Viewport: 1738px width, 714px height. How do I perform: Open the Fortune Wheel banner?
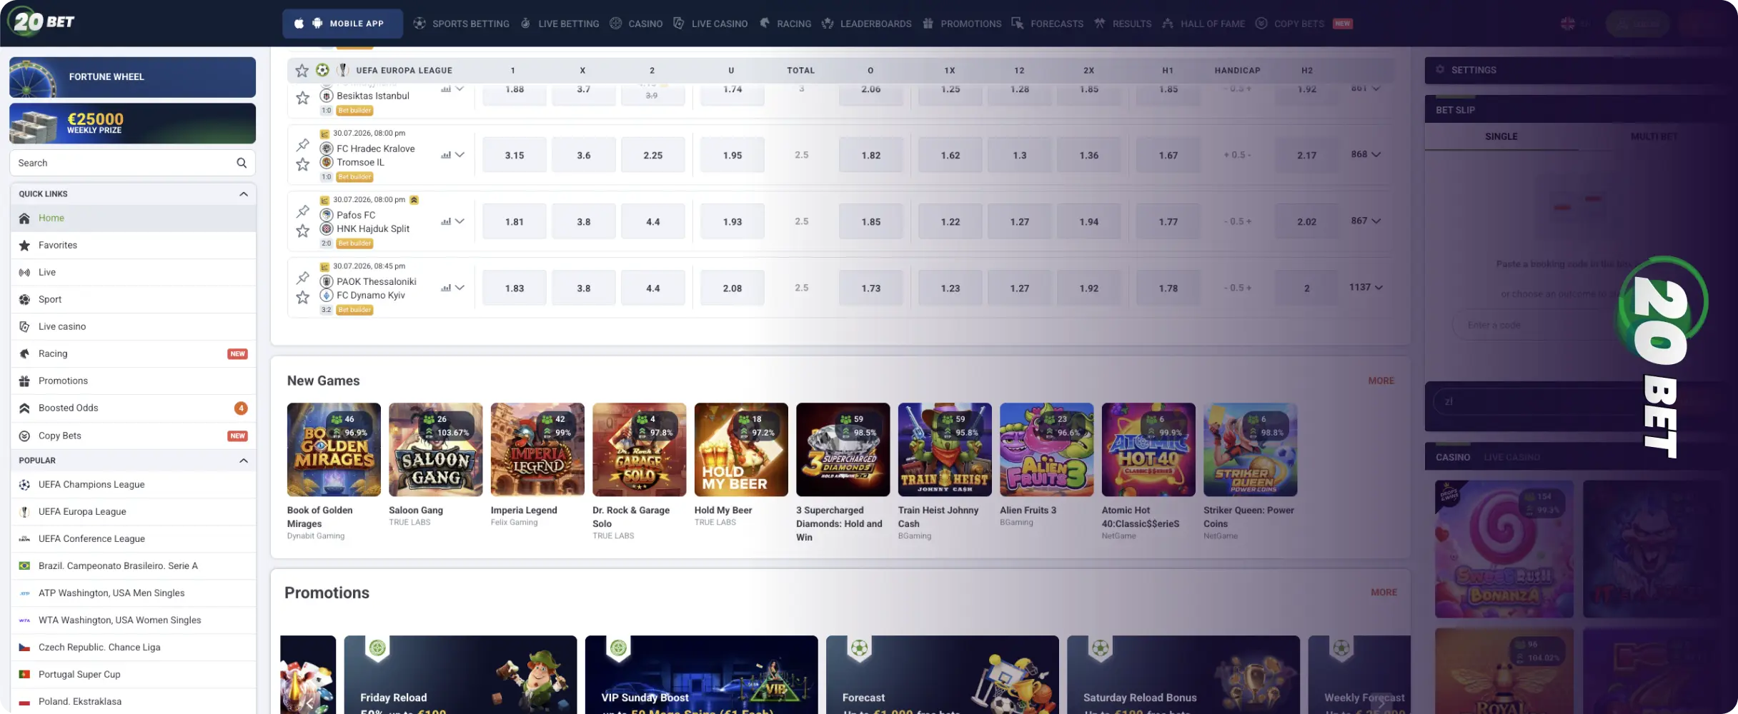(x=132, y=77)
